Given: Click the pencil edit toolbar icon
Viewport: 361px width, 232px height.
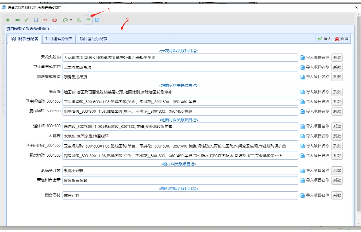Looking at the screenshot, I should click(27, 20).
